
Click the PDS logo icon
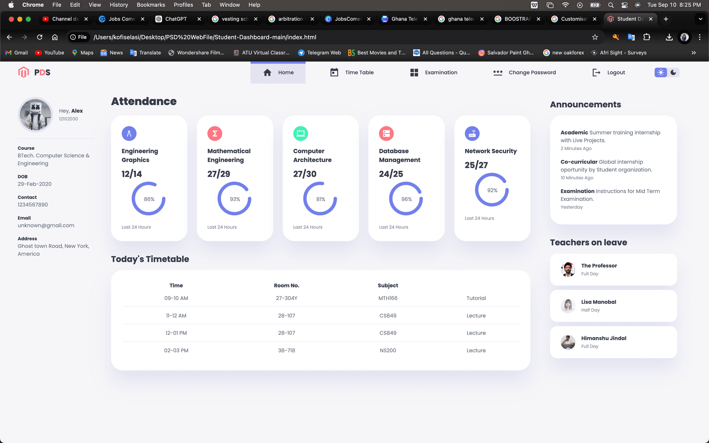24,72
